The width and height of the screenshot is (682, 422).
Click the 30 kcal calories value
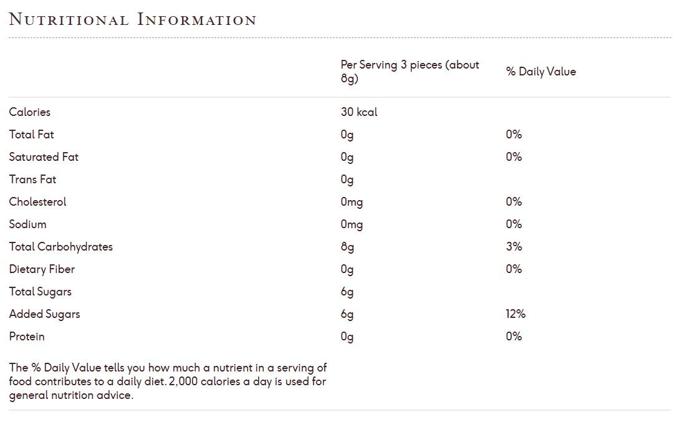(x=359, y=112)
